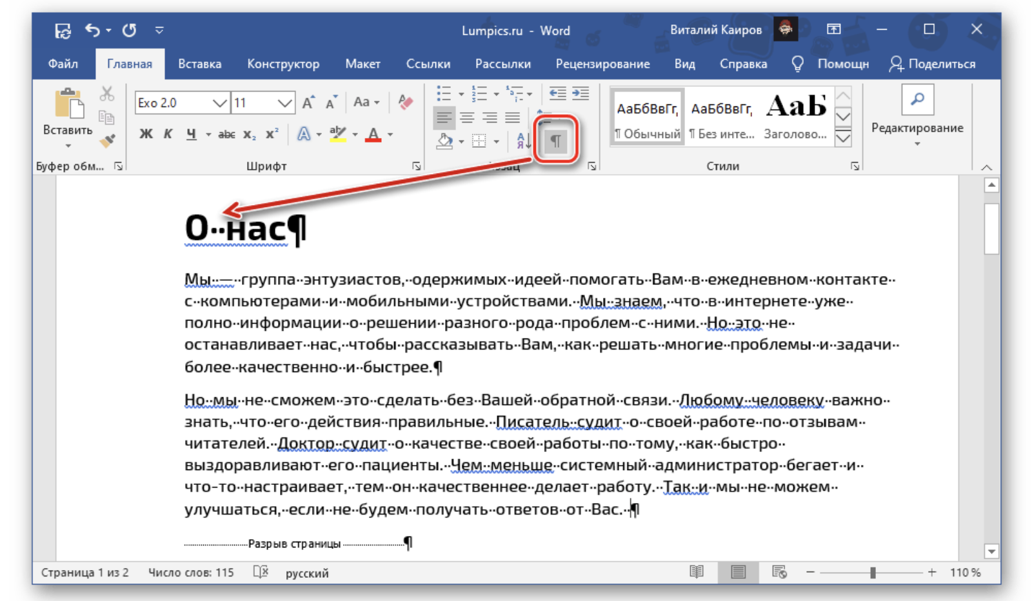Open the Помощн tell-me lightbulb search
Viewport: 1032px width, 601px height.
pos(831,64)
